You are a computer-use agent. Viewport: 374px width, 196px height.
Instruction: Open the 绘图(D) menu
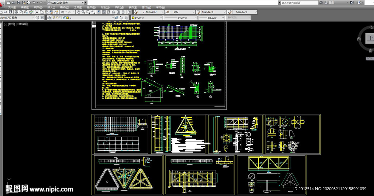(x=91, y=7)
